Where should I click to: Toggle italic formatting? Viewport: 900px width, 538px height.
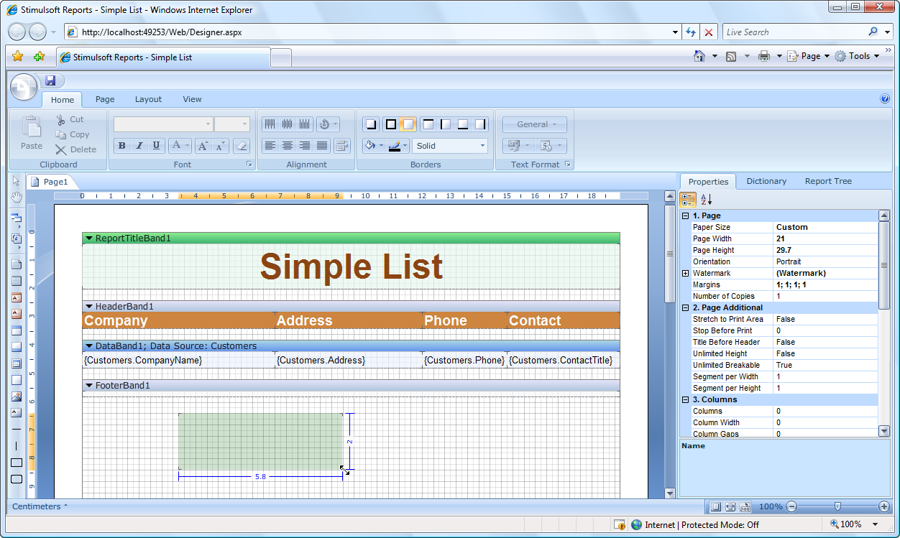click(x=139, y=146)
